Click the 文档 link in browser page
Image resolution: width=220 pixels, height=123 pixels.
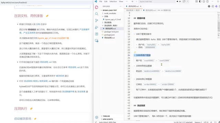(x=38, y=24)
